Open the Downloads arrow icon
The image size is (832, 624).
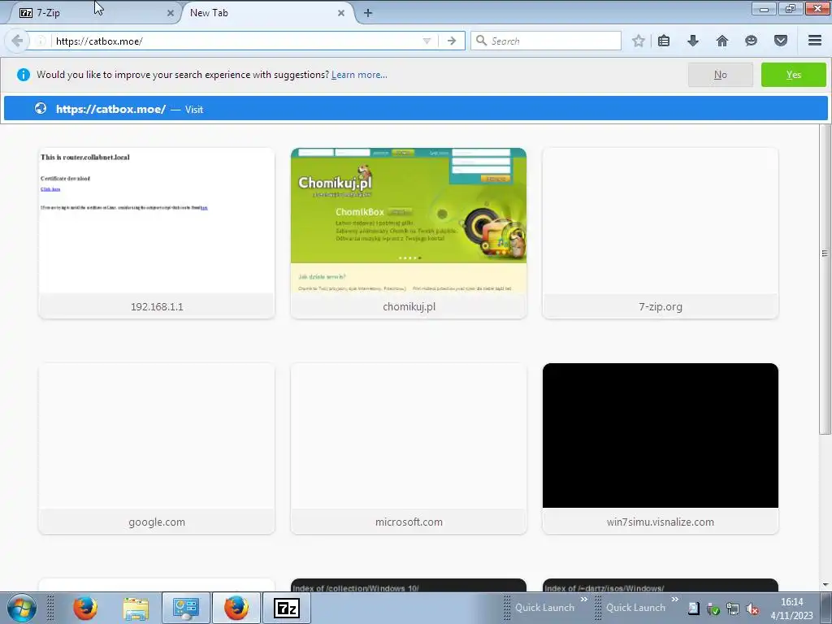pyautogui.click(x=693, y=41)
